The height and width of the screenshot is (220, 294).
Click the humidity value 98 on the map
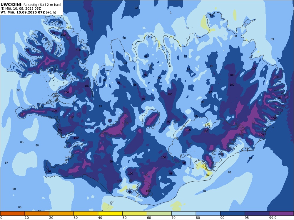171,173
